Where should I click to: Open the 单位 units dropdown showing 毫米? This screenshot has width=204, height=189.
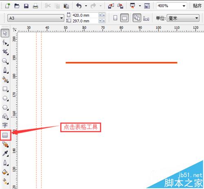[x=183, y=18]
